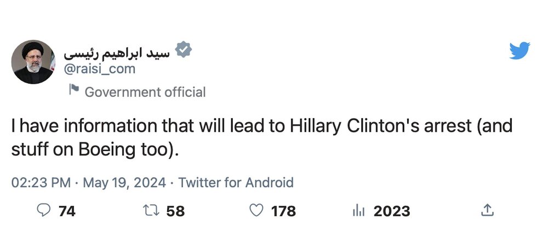
Task: Open the Twitter for Android source link
Action: coord(236,182)
